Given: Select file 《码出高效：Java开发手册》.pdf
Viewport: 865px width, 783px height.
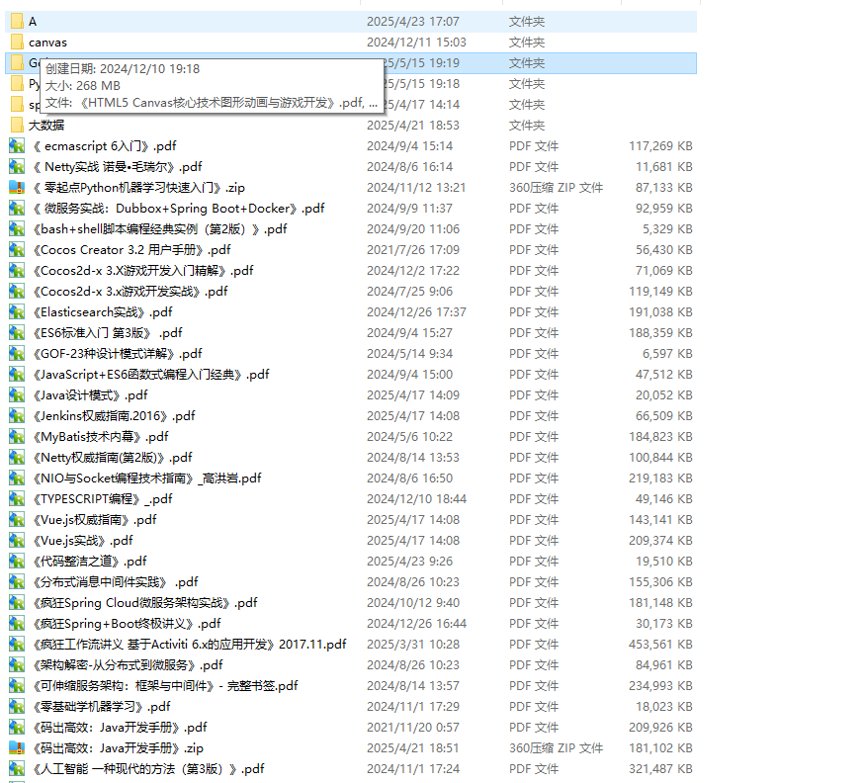Looking at the screenshot, I should [x=121, y=728].
